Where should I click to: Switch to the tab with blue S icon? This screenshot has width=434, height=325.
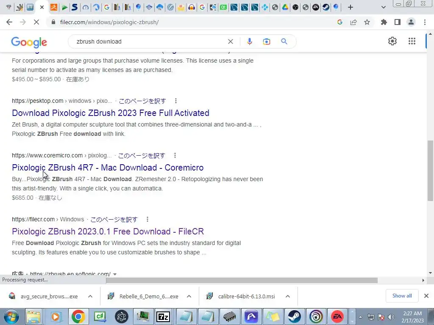tap(75, 8)
